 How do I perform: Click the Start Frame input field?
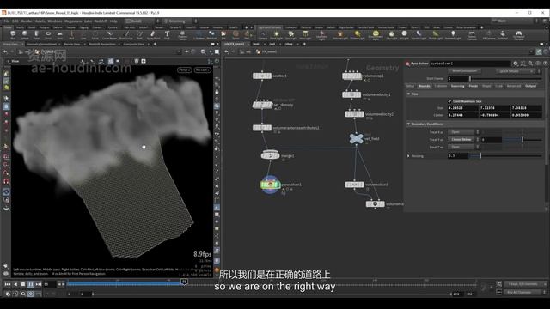(x=458, y=78)
